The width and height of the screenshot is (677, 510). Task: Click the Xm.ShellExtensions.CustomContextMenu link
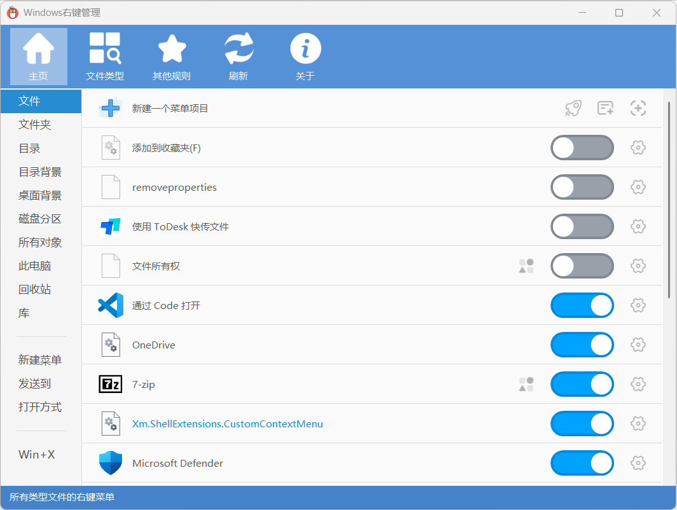tap(228, 424)
